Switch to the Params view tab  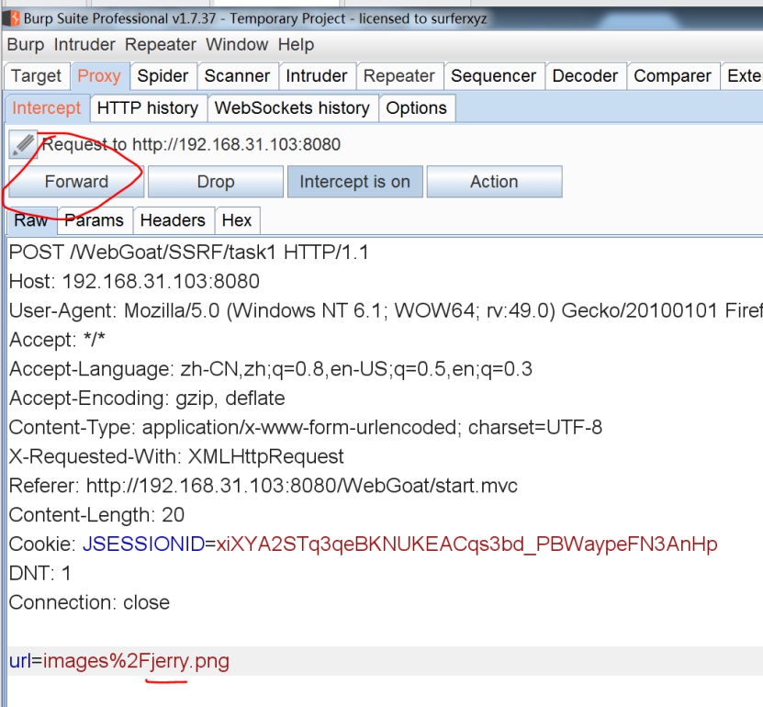click(x=95, y=220)
